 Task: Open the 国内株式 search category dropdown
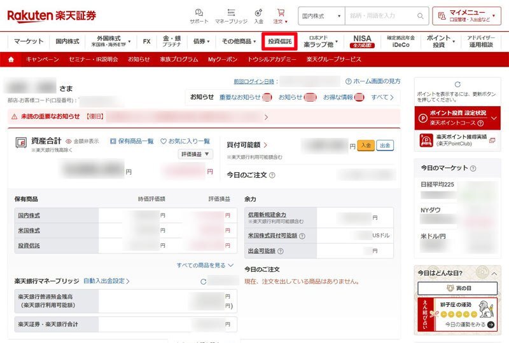[x=321, y=16]
